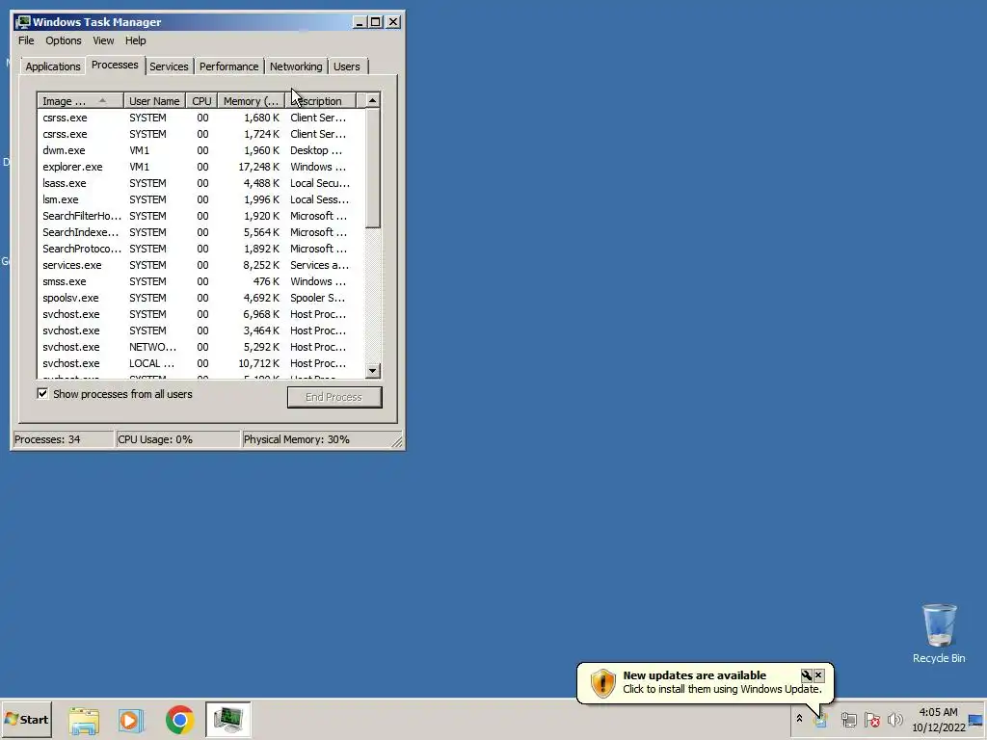Select the SearchIndexe... process row
The height and width of the screenshot is (740, 987).
[x=200, y=232]
